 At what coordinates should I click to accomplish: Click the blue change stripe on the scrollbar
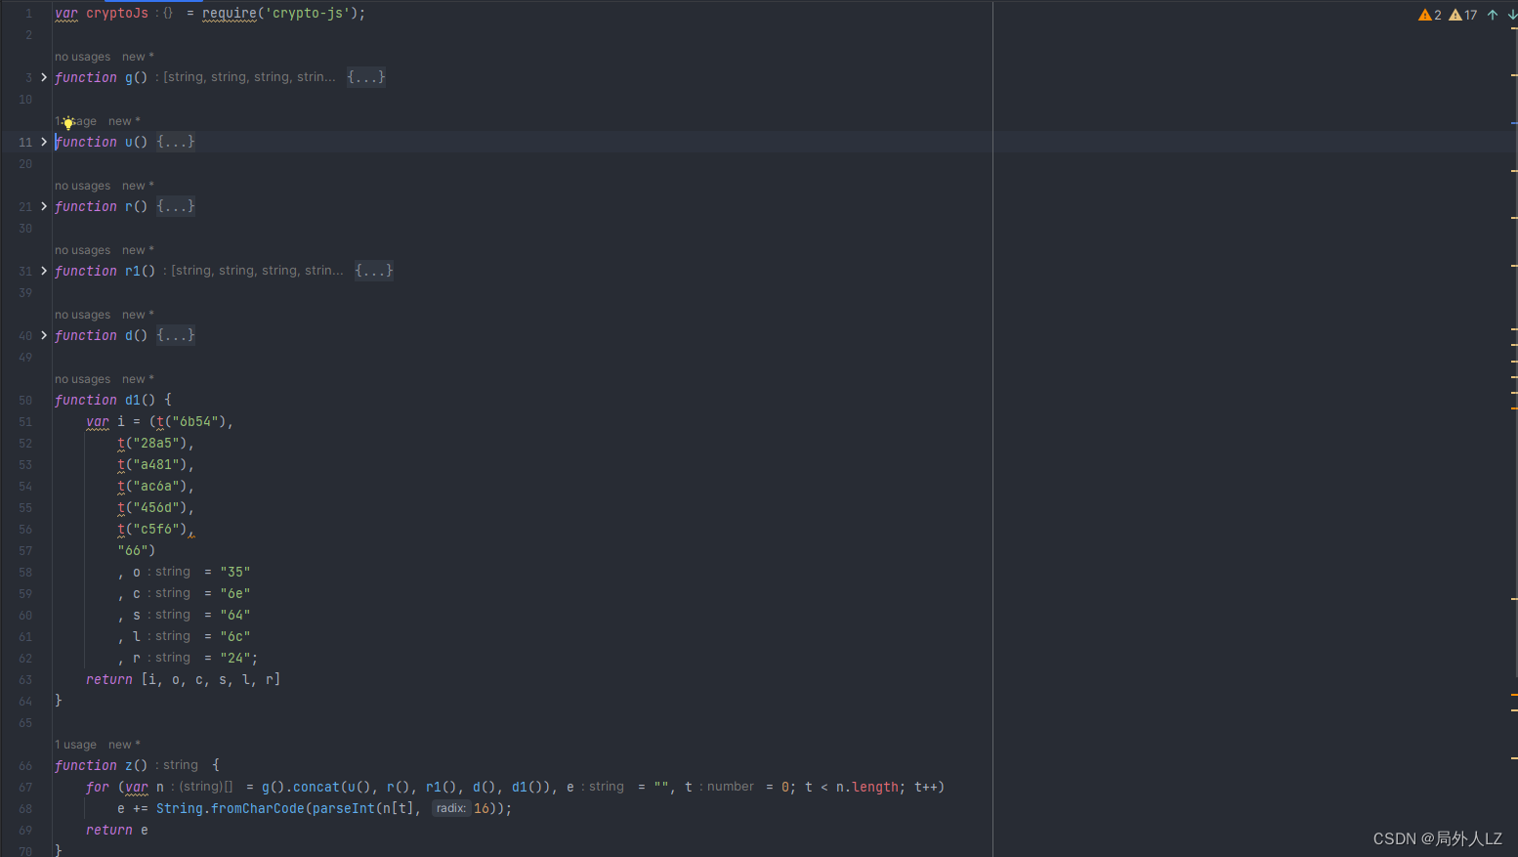tap(1514, 123)
